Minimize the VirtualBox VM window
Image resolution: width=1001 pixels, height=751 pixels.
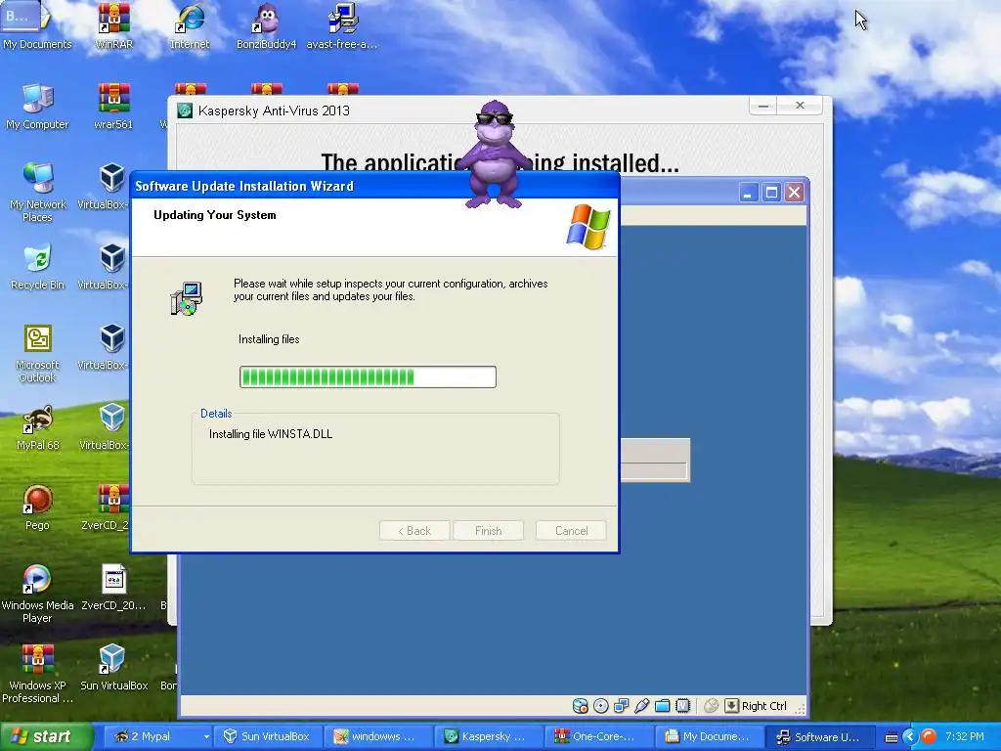(748, 193)
